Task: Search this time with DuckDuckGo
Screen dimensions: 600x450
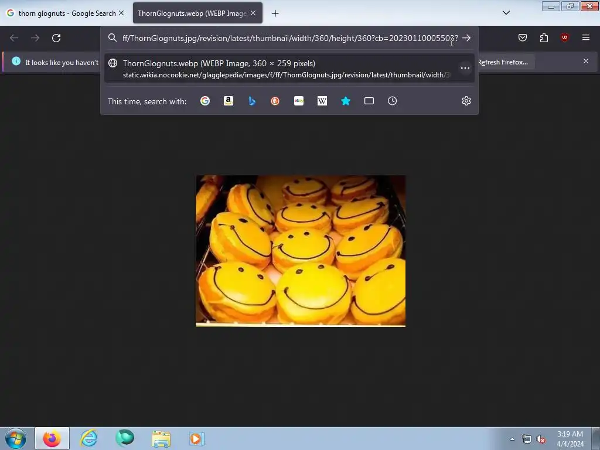Action: point(275,101)
